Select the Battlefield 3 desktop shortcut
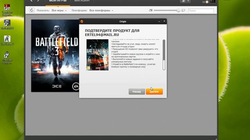This screenshot has width=250, height=140. (7, 24)
